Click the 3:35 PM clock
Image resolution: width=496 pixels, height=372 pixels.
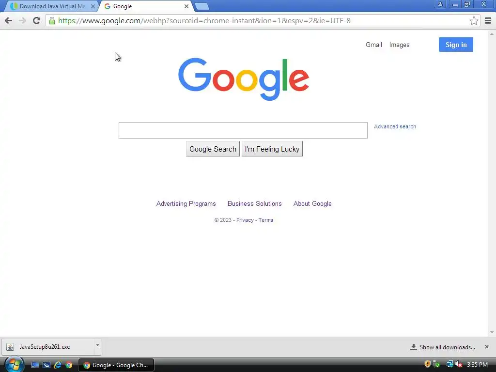click(x=477, y=365)
